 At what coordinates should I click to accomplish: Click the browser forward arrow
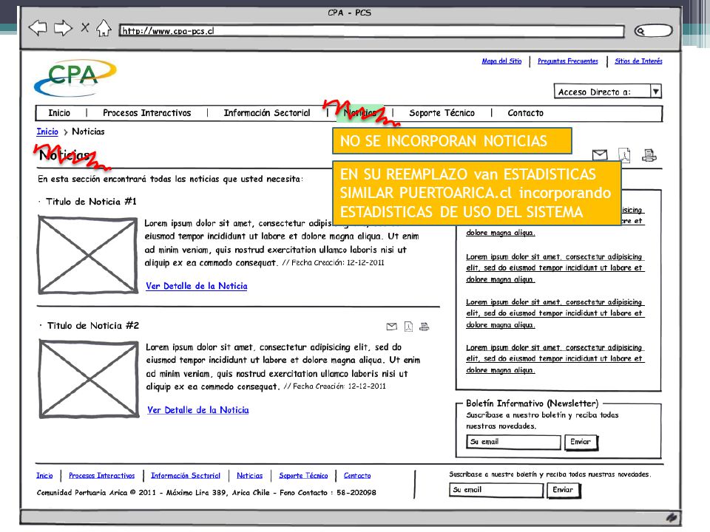pyautogui.click(x=63, y=28)
